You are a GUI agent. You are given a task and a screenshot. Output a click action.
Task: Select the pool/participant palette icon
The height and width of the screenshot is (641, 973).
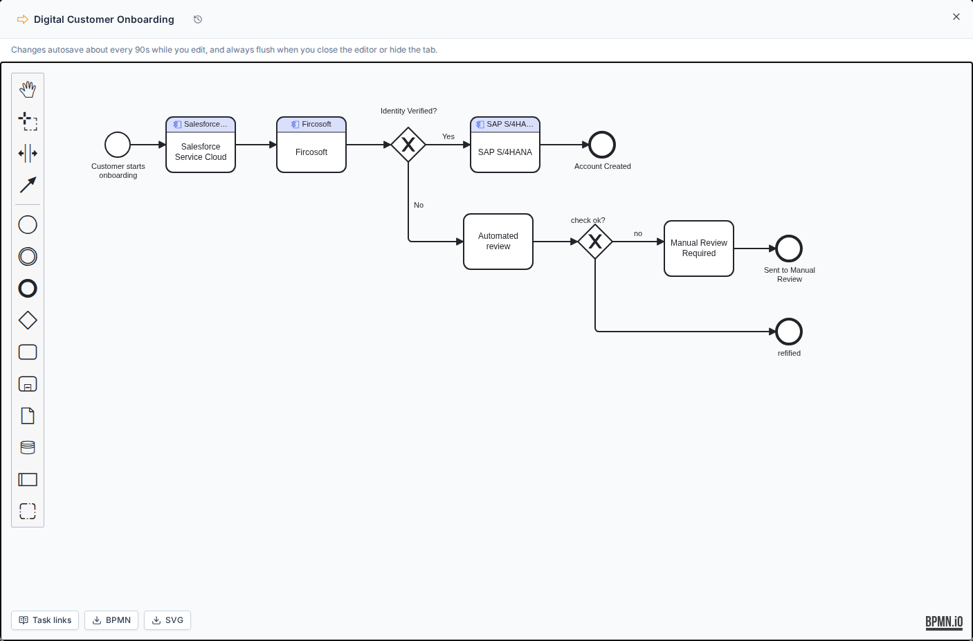click(x=28, y=480)
